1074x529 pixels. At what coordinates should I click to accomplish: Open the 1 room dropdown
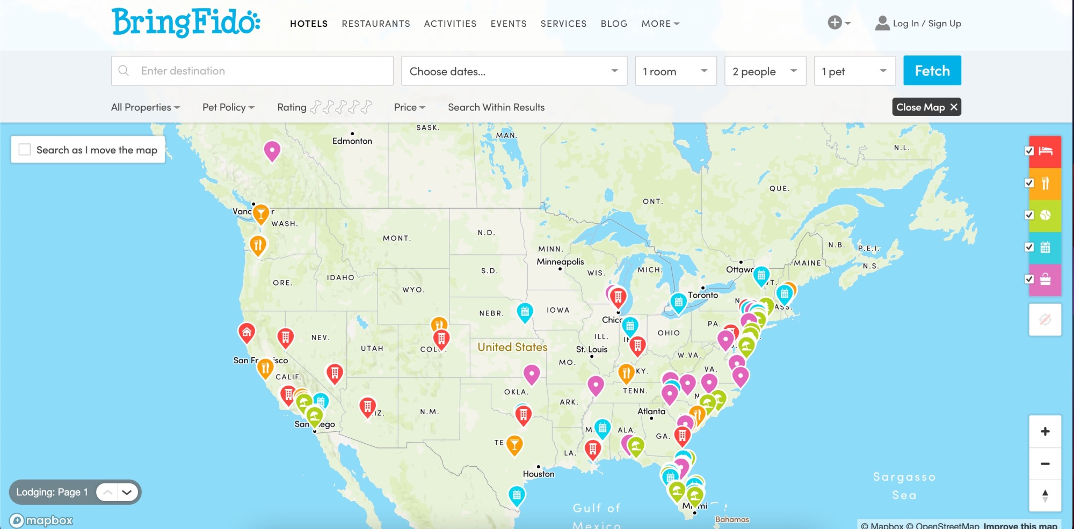676,71
